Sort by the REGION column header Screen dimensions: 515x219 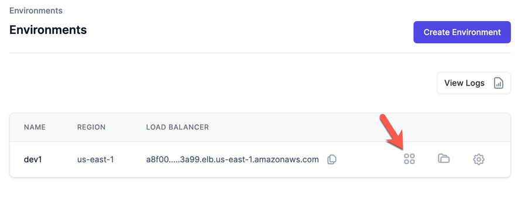[91, 127]
